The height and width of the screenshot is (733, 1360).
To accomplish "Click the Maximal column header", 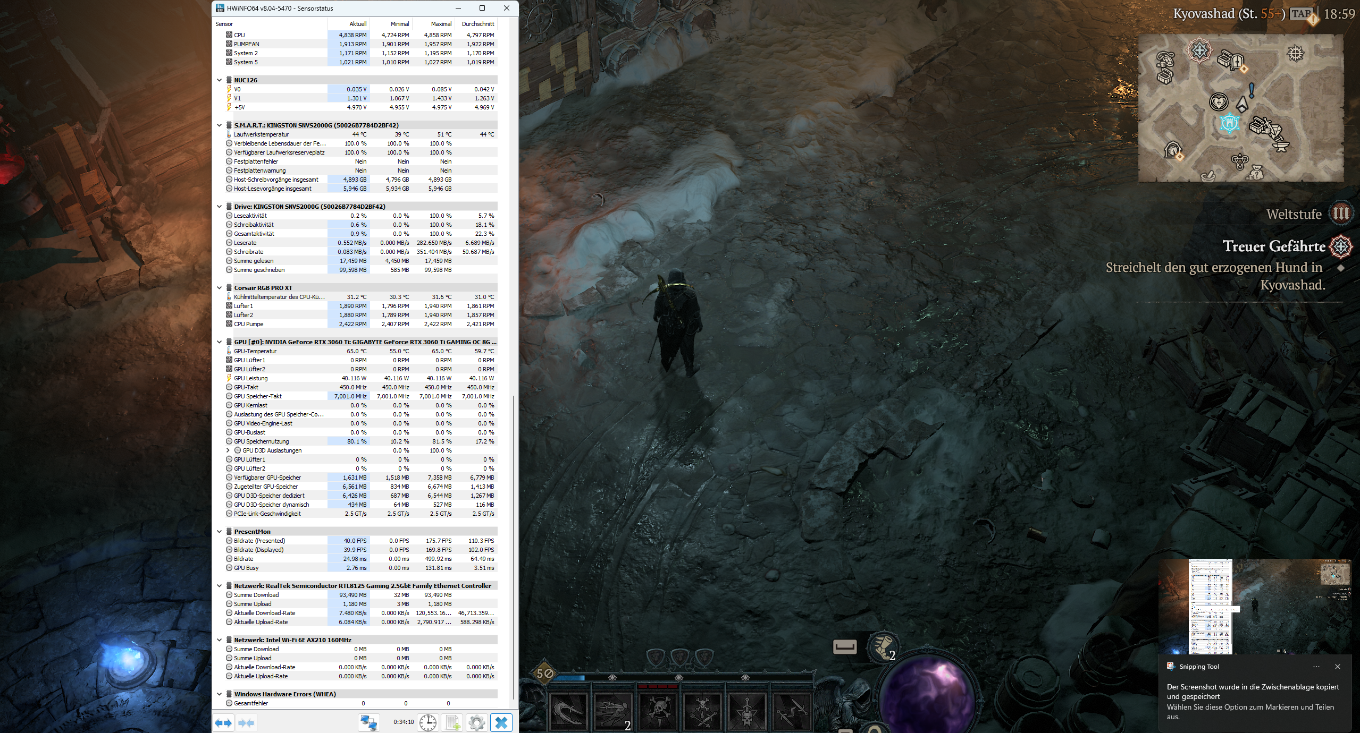I will click(441, 24).
